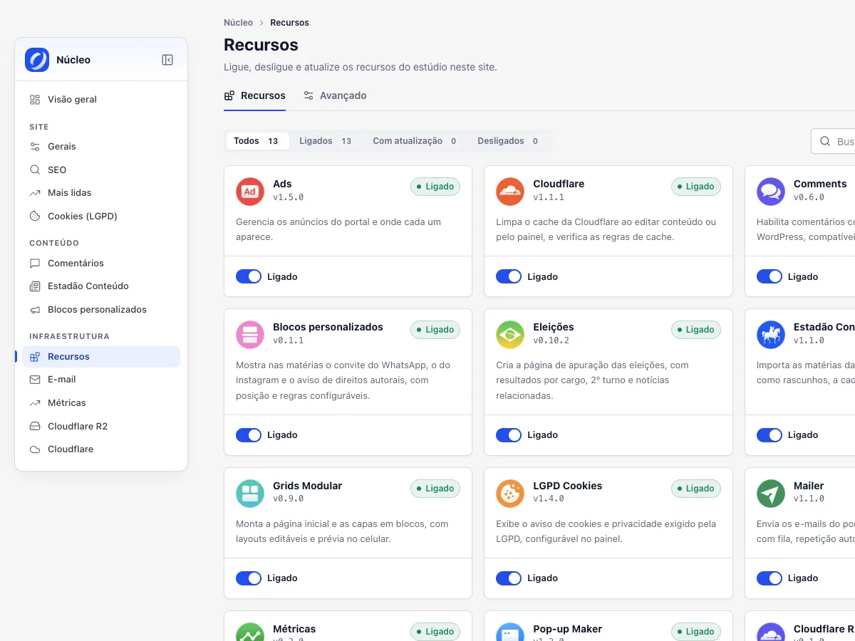Open the Mais lidas settings
Image resolution: width=855 pixels, height=641 pixels.
[x=101, y=193]
